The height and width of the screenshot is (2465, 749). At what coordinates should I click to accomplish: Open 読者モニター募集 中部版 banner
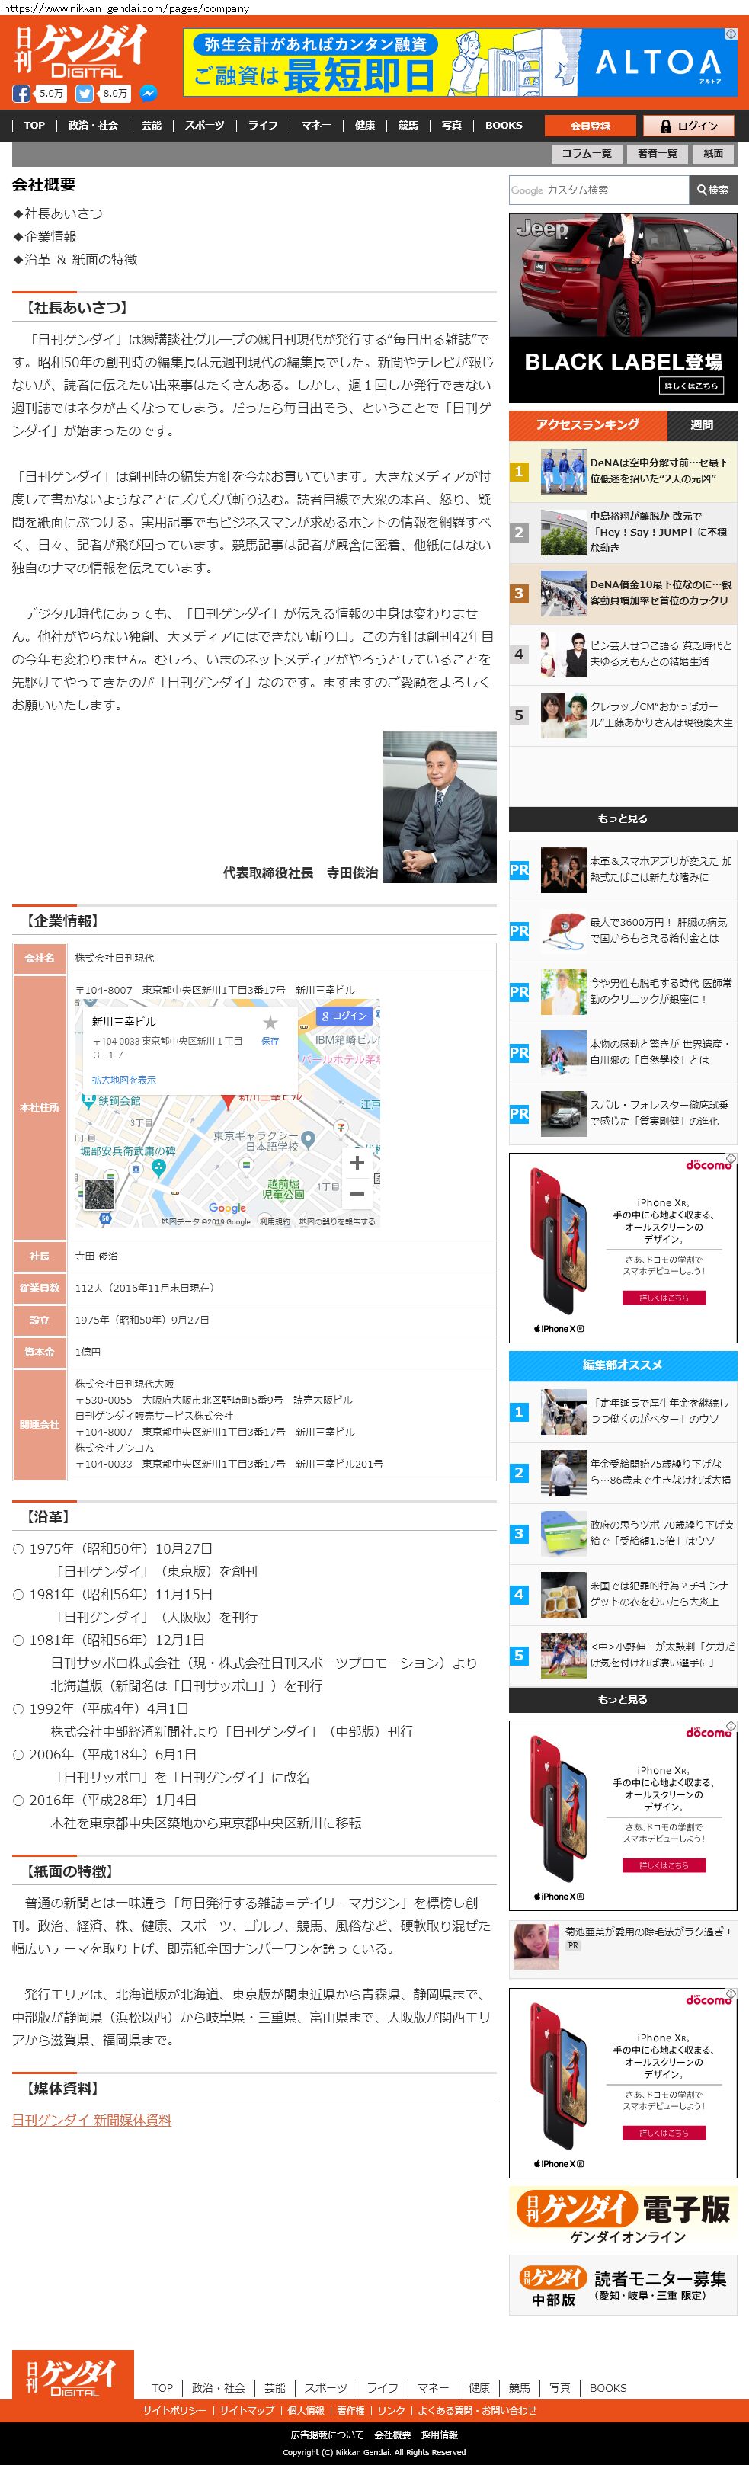[623, 2287]
